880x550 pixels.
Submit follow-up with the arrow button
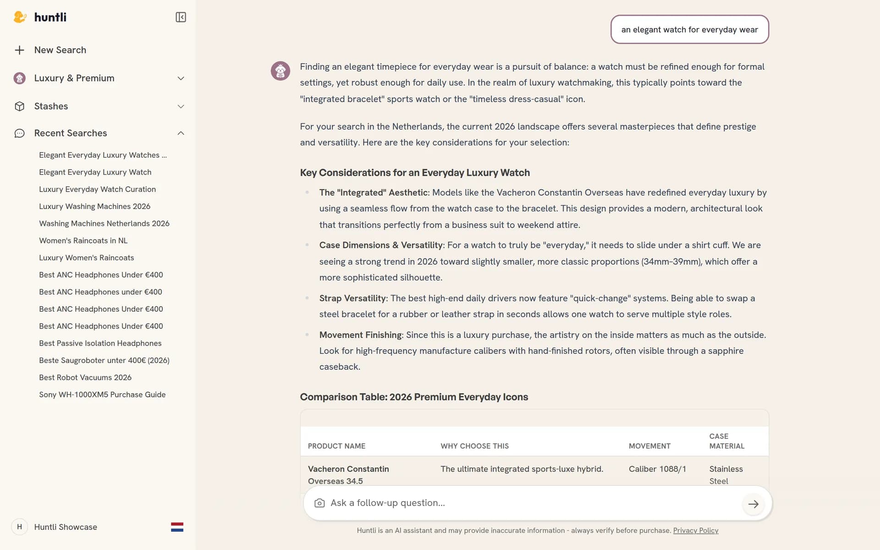coord(753,504)
